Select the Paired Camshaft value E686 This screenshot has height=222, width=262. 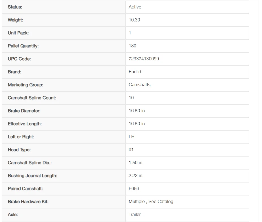[x=134, y=189]
